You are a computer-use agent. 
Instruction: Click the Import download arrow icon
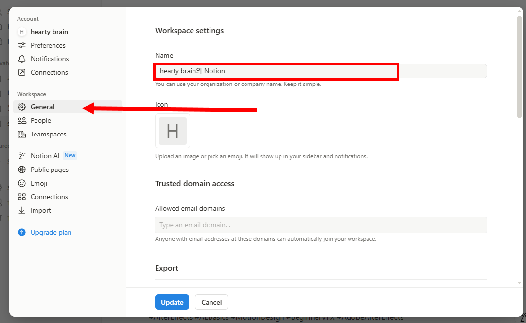22,210
